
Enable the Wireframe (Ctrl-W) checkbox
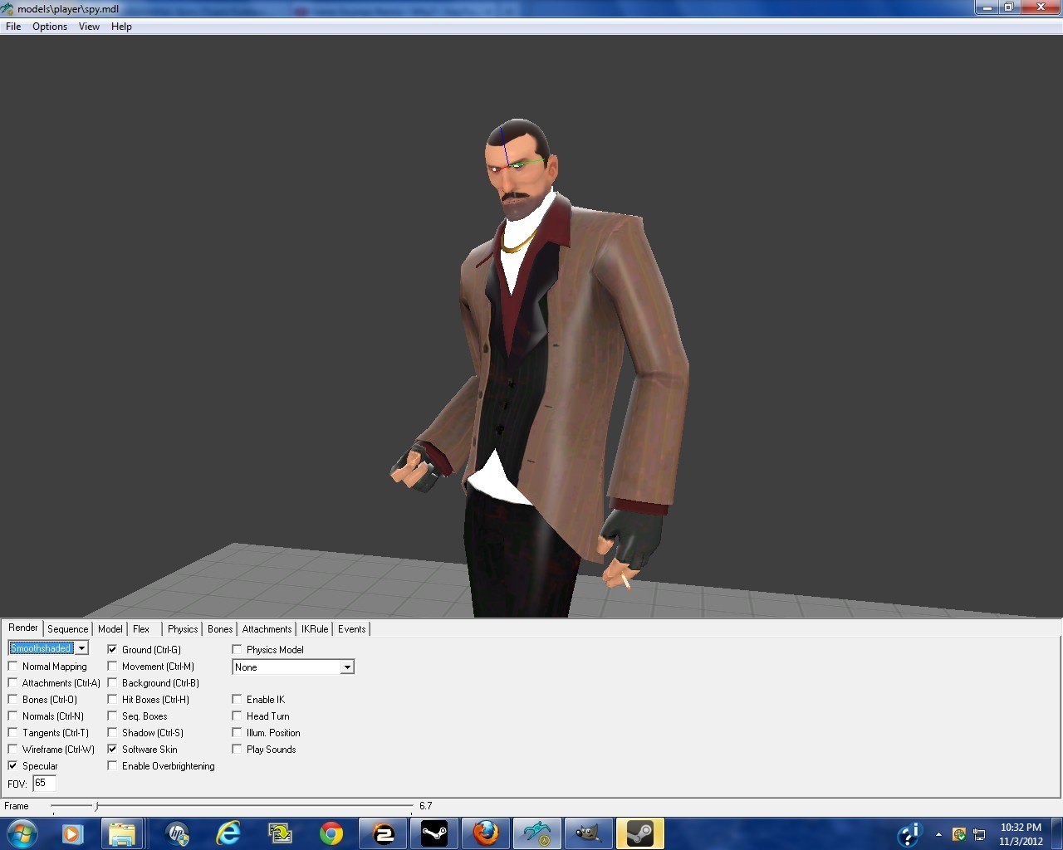point(13,750)
